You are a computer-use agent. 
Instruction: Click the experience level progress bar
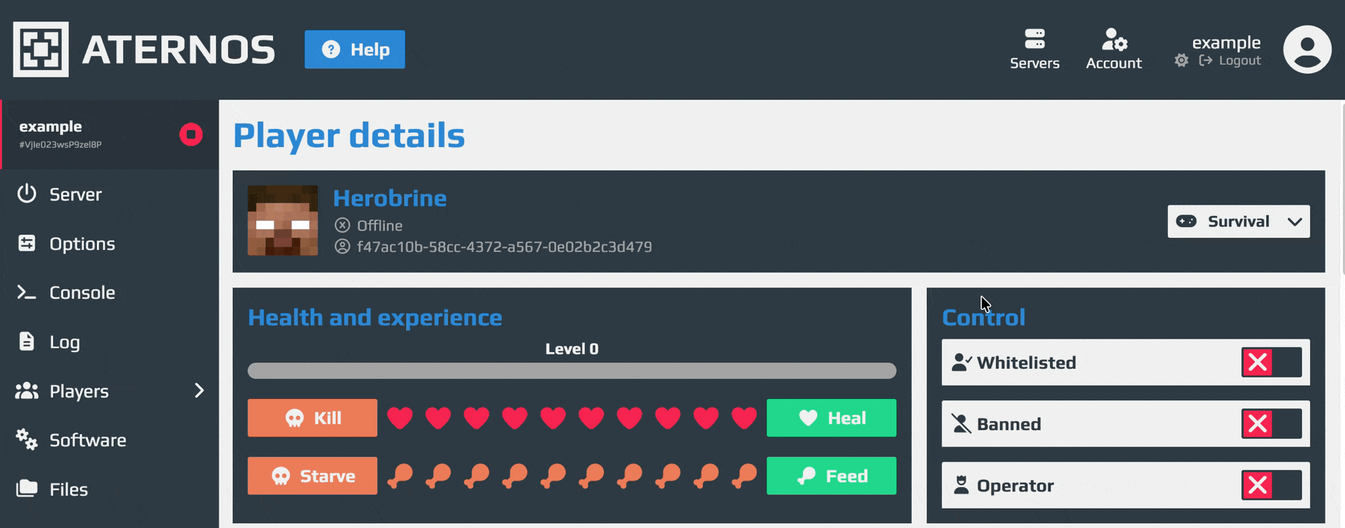pyautogui.click(x=572, y=371)
